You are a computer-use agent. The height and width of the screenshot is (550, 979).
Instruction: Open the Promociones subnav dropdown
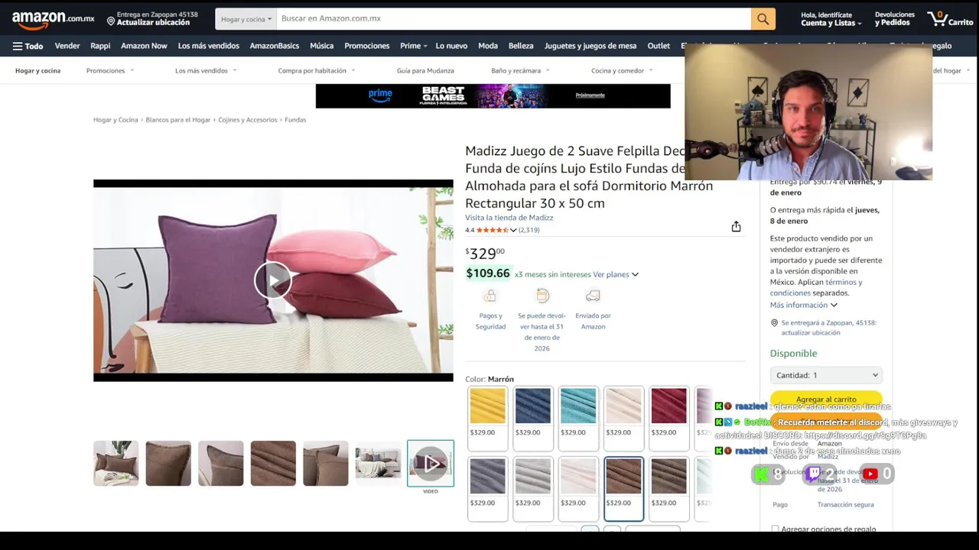pos(110,70)
